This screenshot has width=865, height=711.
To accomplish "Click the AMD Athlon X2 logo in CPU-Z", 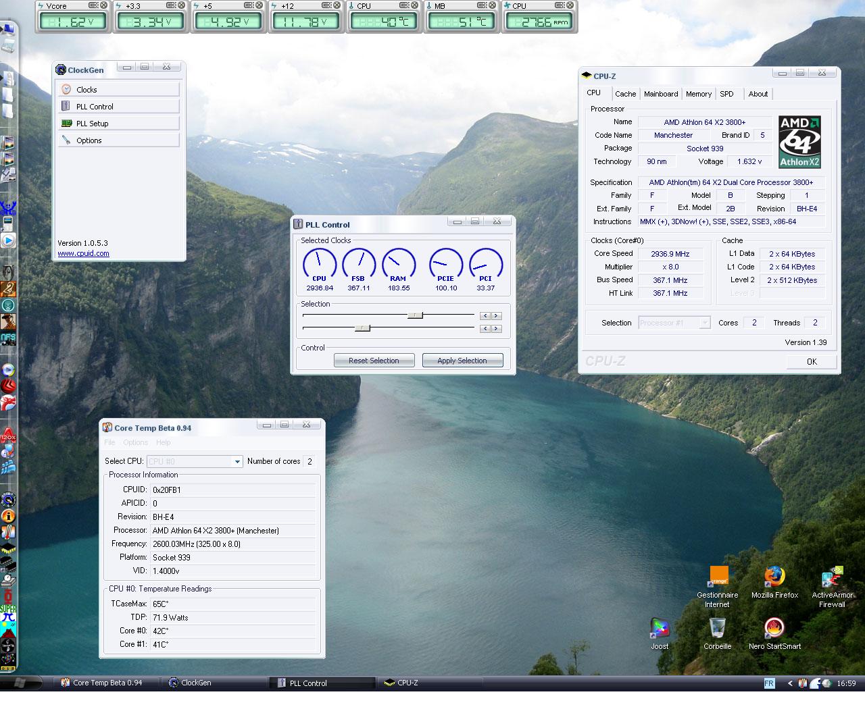I will click(799, 142).
